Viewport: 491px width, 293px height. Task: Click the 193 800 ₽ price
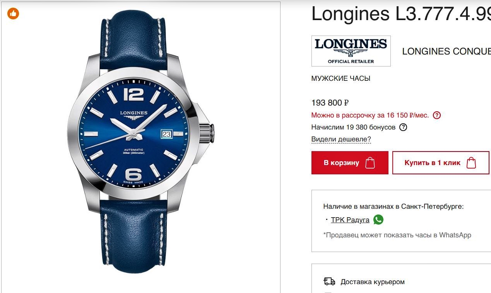coord(330,103)
